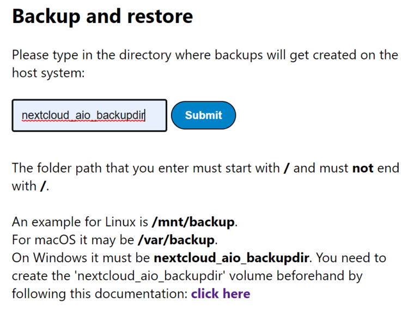This screenshot has width=420, height=314.
Task: Click the backup directory input field
Action: click(x=89, y=115)
